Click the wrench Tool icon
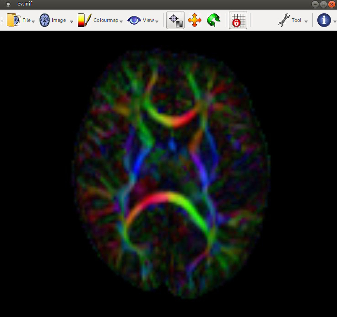 (284, 20)
